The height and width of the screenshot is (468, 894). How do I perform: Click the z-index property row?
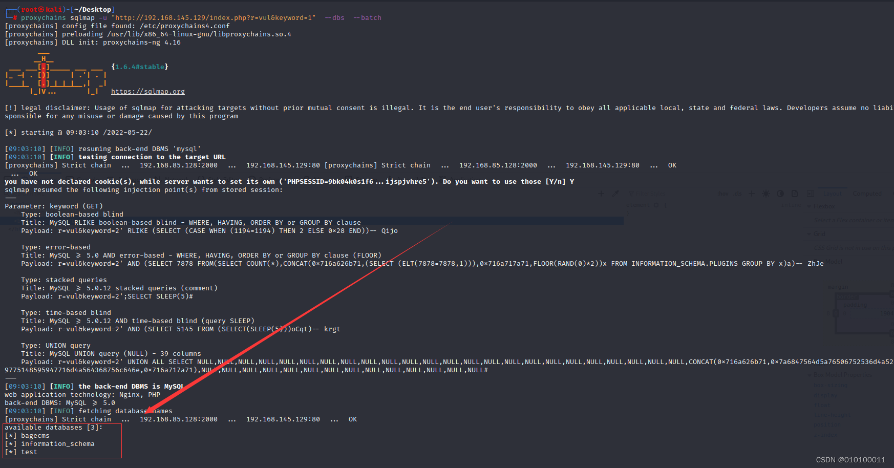point(825,435)
